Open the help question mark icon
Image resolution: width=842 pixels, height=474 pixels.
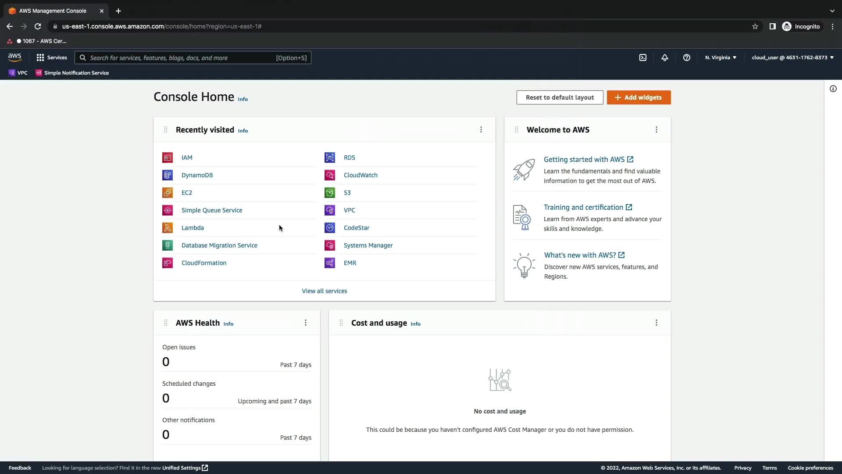pyautogui.click(x=687, y=57)
